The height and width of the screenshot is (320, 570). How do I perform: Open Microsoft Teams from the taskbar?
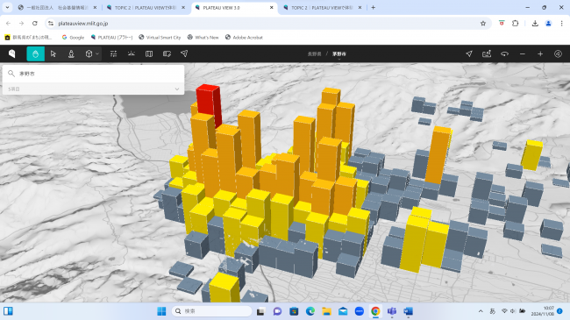pyautogui.click(x=391, y=311)
